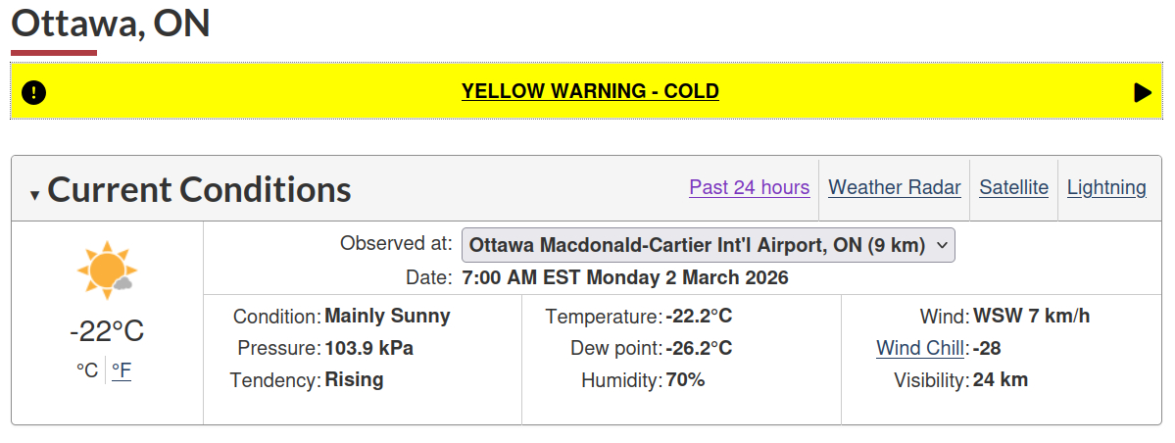
Task: Click the Current Conditions heading
Action: click(x=199, y=189)
